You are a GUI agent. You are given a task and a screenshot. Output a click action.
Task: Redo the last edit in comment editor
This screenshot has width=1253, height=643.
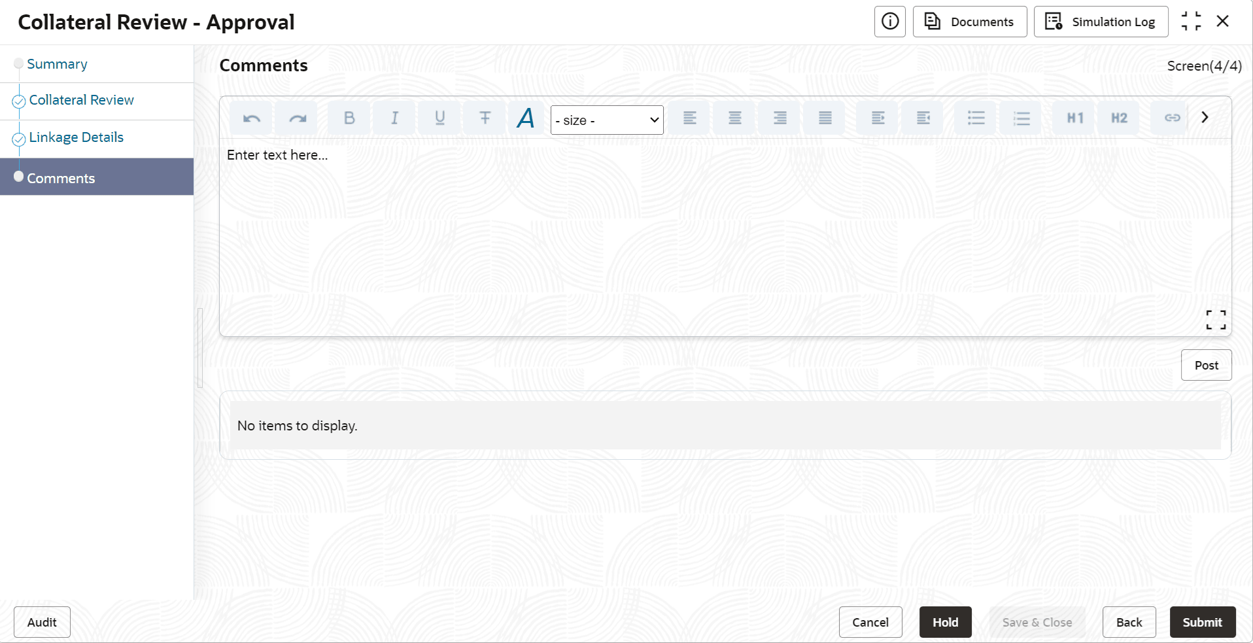pos(297,118)
